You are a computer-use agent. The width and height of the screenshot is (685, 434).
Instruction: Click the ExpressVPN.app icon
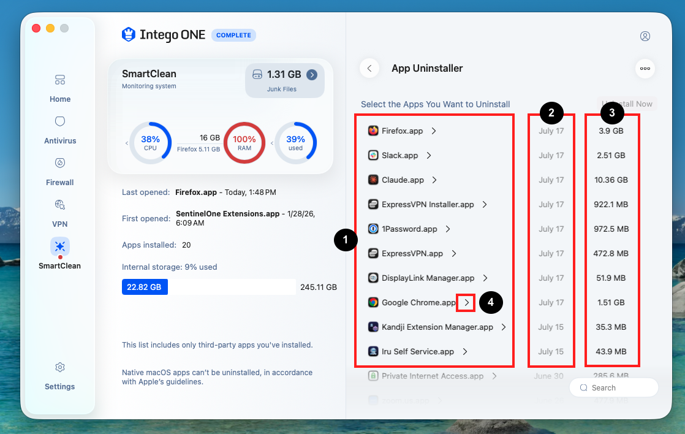click(x=373, y=253)
